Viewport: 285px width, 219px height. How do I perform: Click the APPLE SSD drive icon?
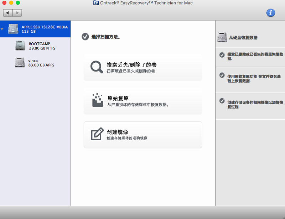click(x=14, y=29)
